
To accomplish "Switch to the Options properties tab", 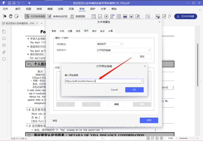I will tap(78, 31).
